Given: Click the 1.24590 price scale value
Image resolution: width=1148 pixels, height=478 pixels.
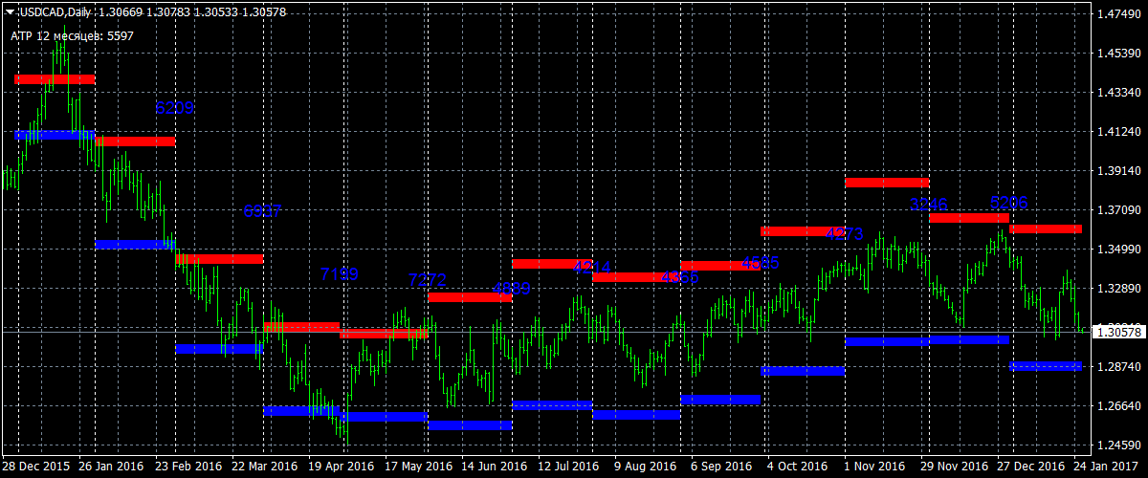Looking at the screenshot, I should click(1117, 445).
